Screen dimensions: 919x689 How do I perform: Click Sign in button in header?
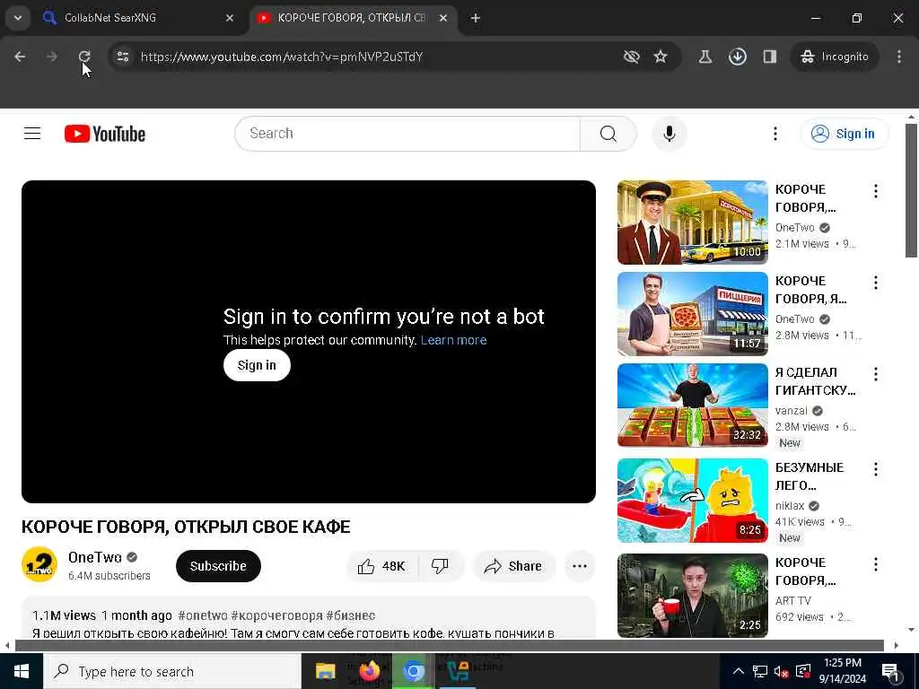coord(845,134)
